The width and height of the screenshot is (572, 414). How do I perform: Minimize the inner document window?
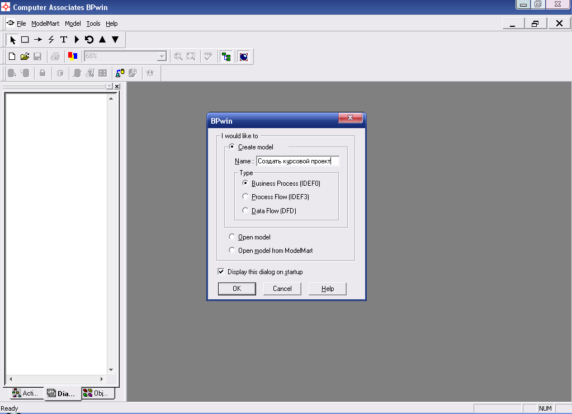(x=513, y=23)
